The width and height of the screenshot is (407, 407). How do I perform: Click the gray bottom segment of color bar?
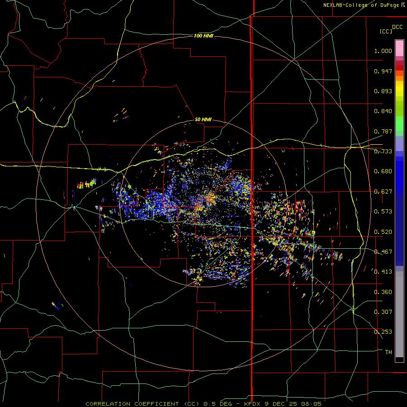pos(399,314)
